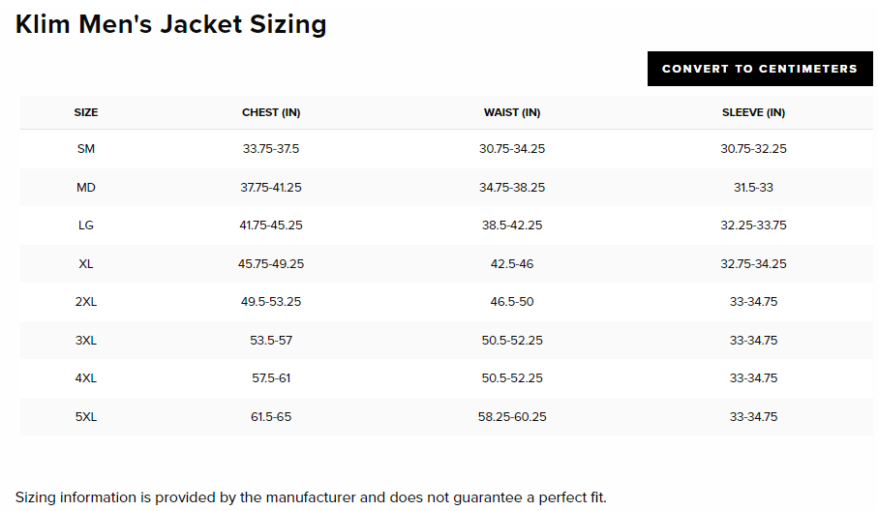Click the WAIST (IN) column header

pyautogui.click(x=512, y=112)
